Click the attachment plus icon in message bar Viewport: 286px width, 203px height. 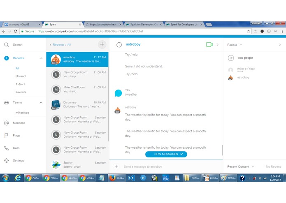(x=116, y=166)
